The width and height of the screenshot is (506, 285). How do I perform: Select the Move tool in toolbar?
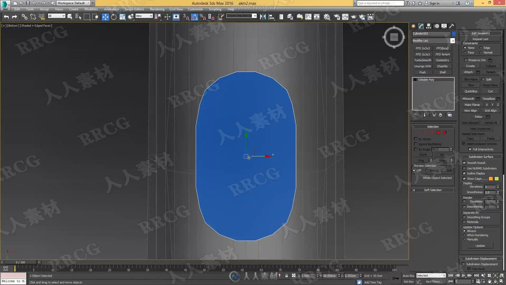coord(105,17)
